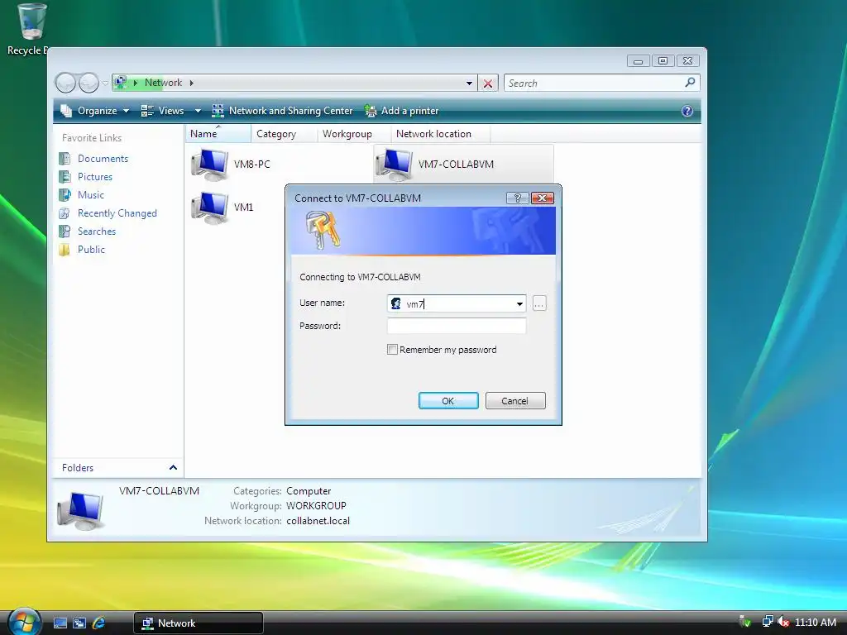Screen dimensions: 847x635
Task: Expand the address bar history dropdown
Action: tap(469, 84)
